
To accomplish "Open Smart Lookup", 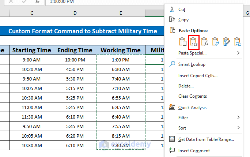I will tap(192, 64).
